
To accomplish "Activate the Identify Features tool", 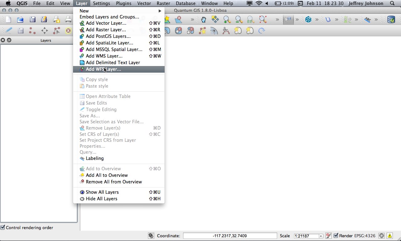I will [288, 20].
